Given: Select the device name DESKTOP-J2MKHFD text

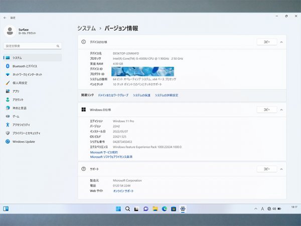Looking at the screenshot, I should [x=126, y=53].
